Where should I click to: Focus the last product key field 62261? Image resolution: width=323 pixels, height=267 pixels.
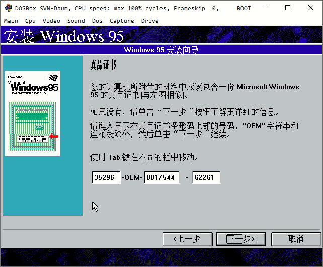pyautogui.click(x=206, y=177)
